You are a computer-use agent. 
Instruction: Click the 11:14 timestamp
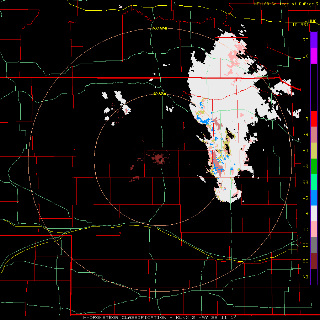pyautogui.click(x=230, y=318)
